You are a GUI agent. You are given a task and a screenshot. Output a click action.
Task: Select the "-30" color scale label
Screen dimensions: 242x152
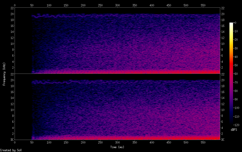[x=236, y=48]
